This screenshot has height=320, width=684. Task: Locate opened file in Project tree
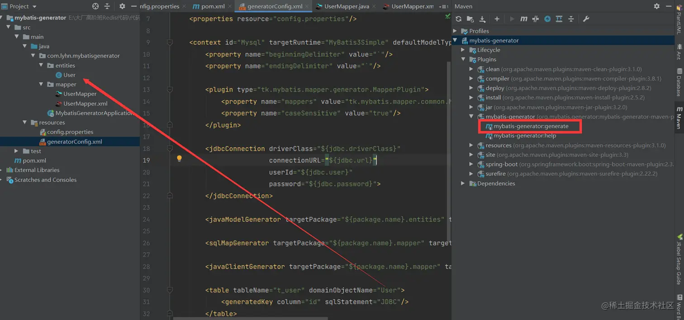click(95, 6)
